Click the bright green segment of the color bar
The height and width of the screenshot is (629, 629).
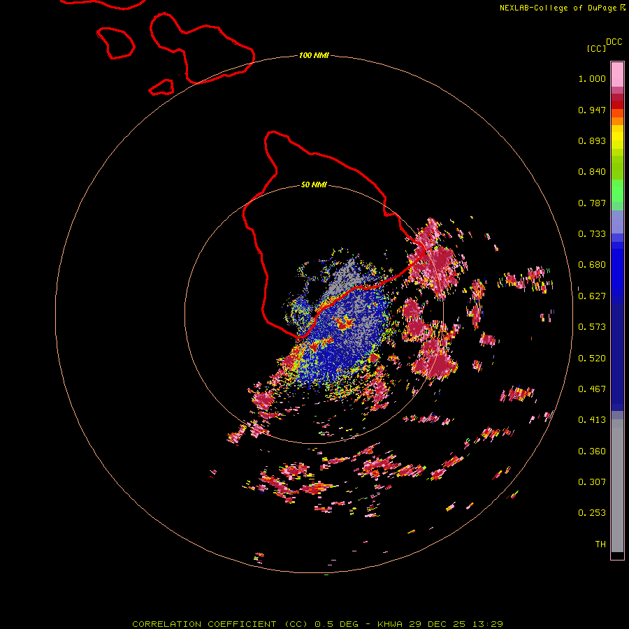(x=617, y=191)
